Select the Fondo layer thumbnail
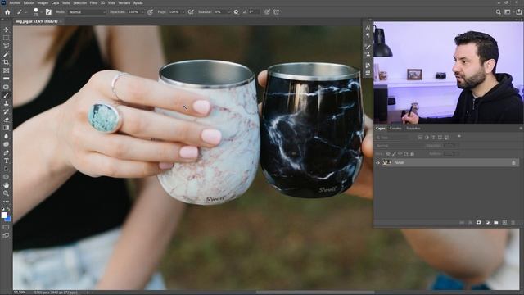Image resolution: width=524 pixels, height=295 pixels. 387,163
